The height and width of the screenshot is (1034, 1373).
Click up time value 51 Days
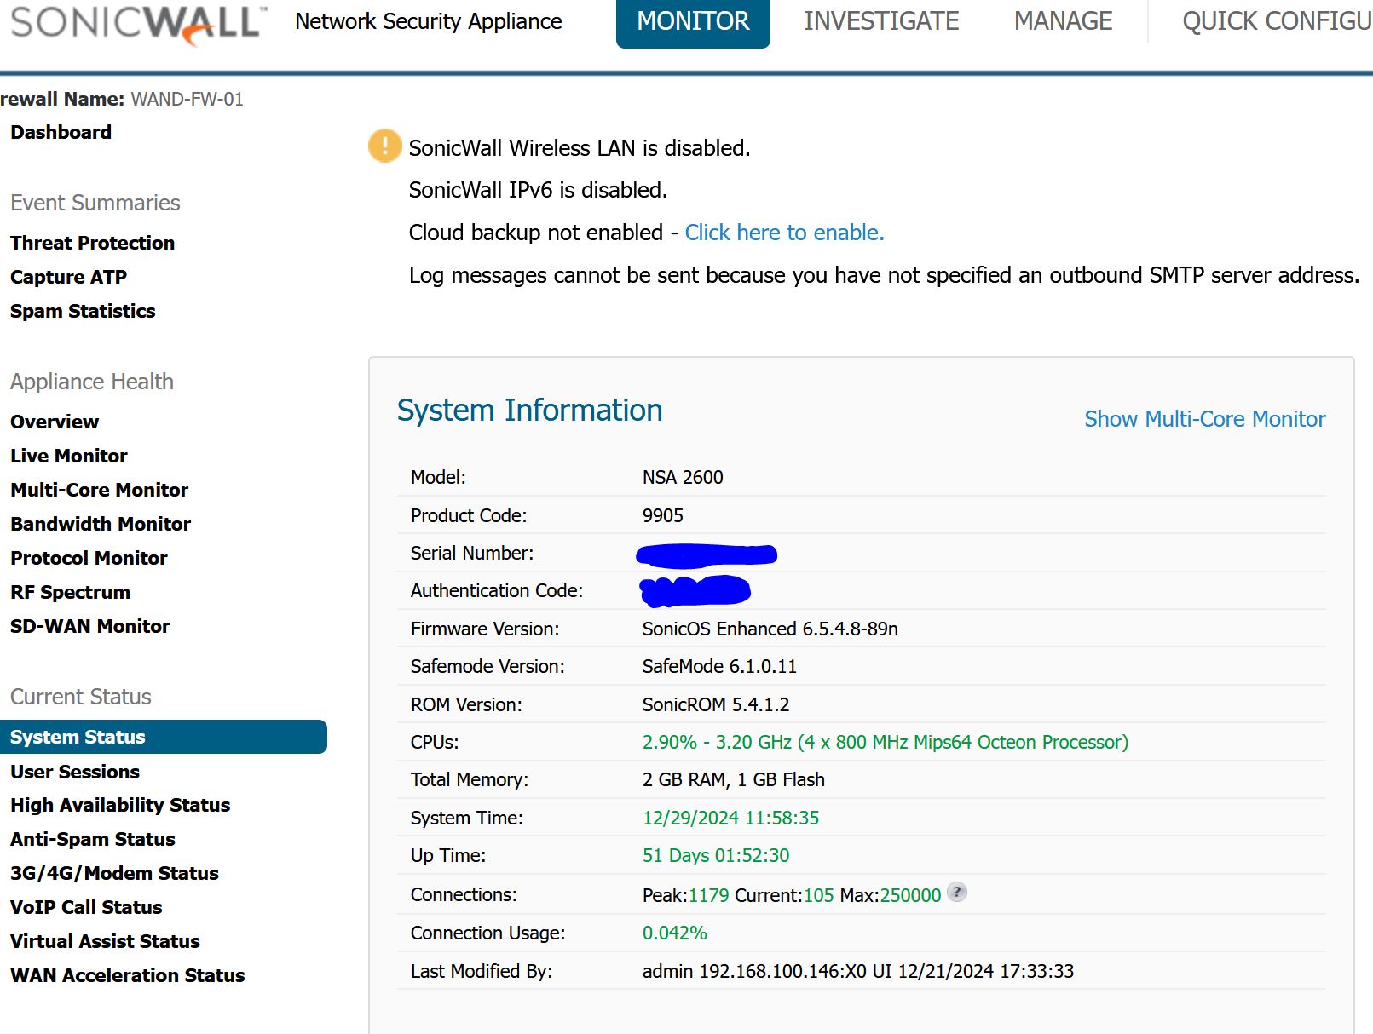click(x=716, y=855)
